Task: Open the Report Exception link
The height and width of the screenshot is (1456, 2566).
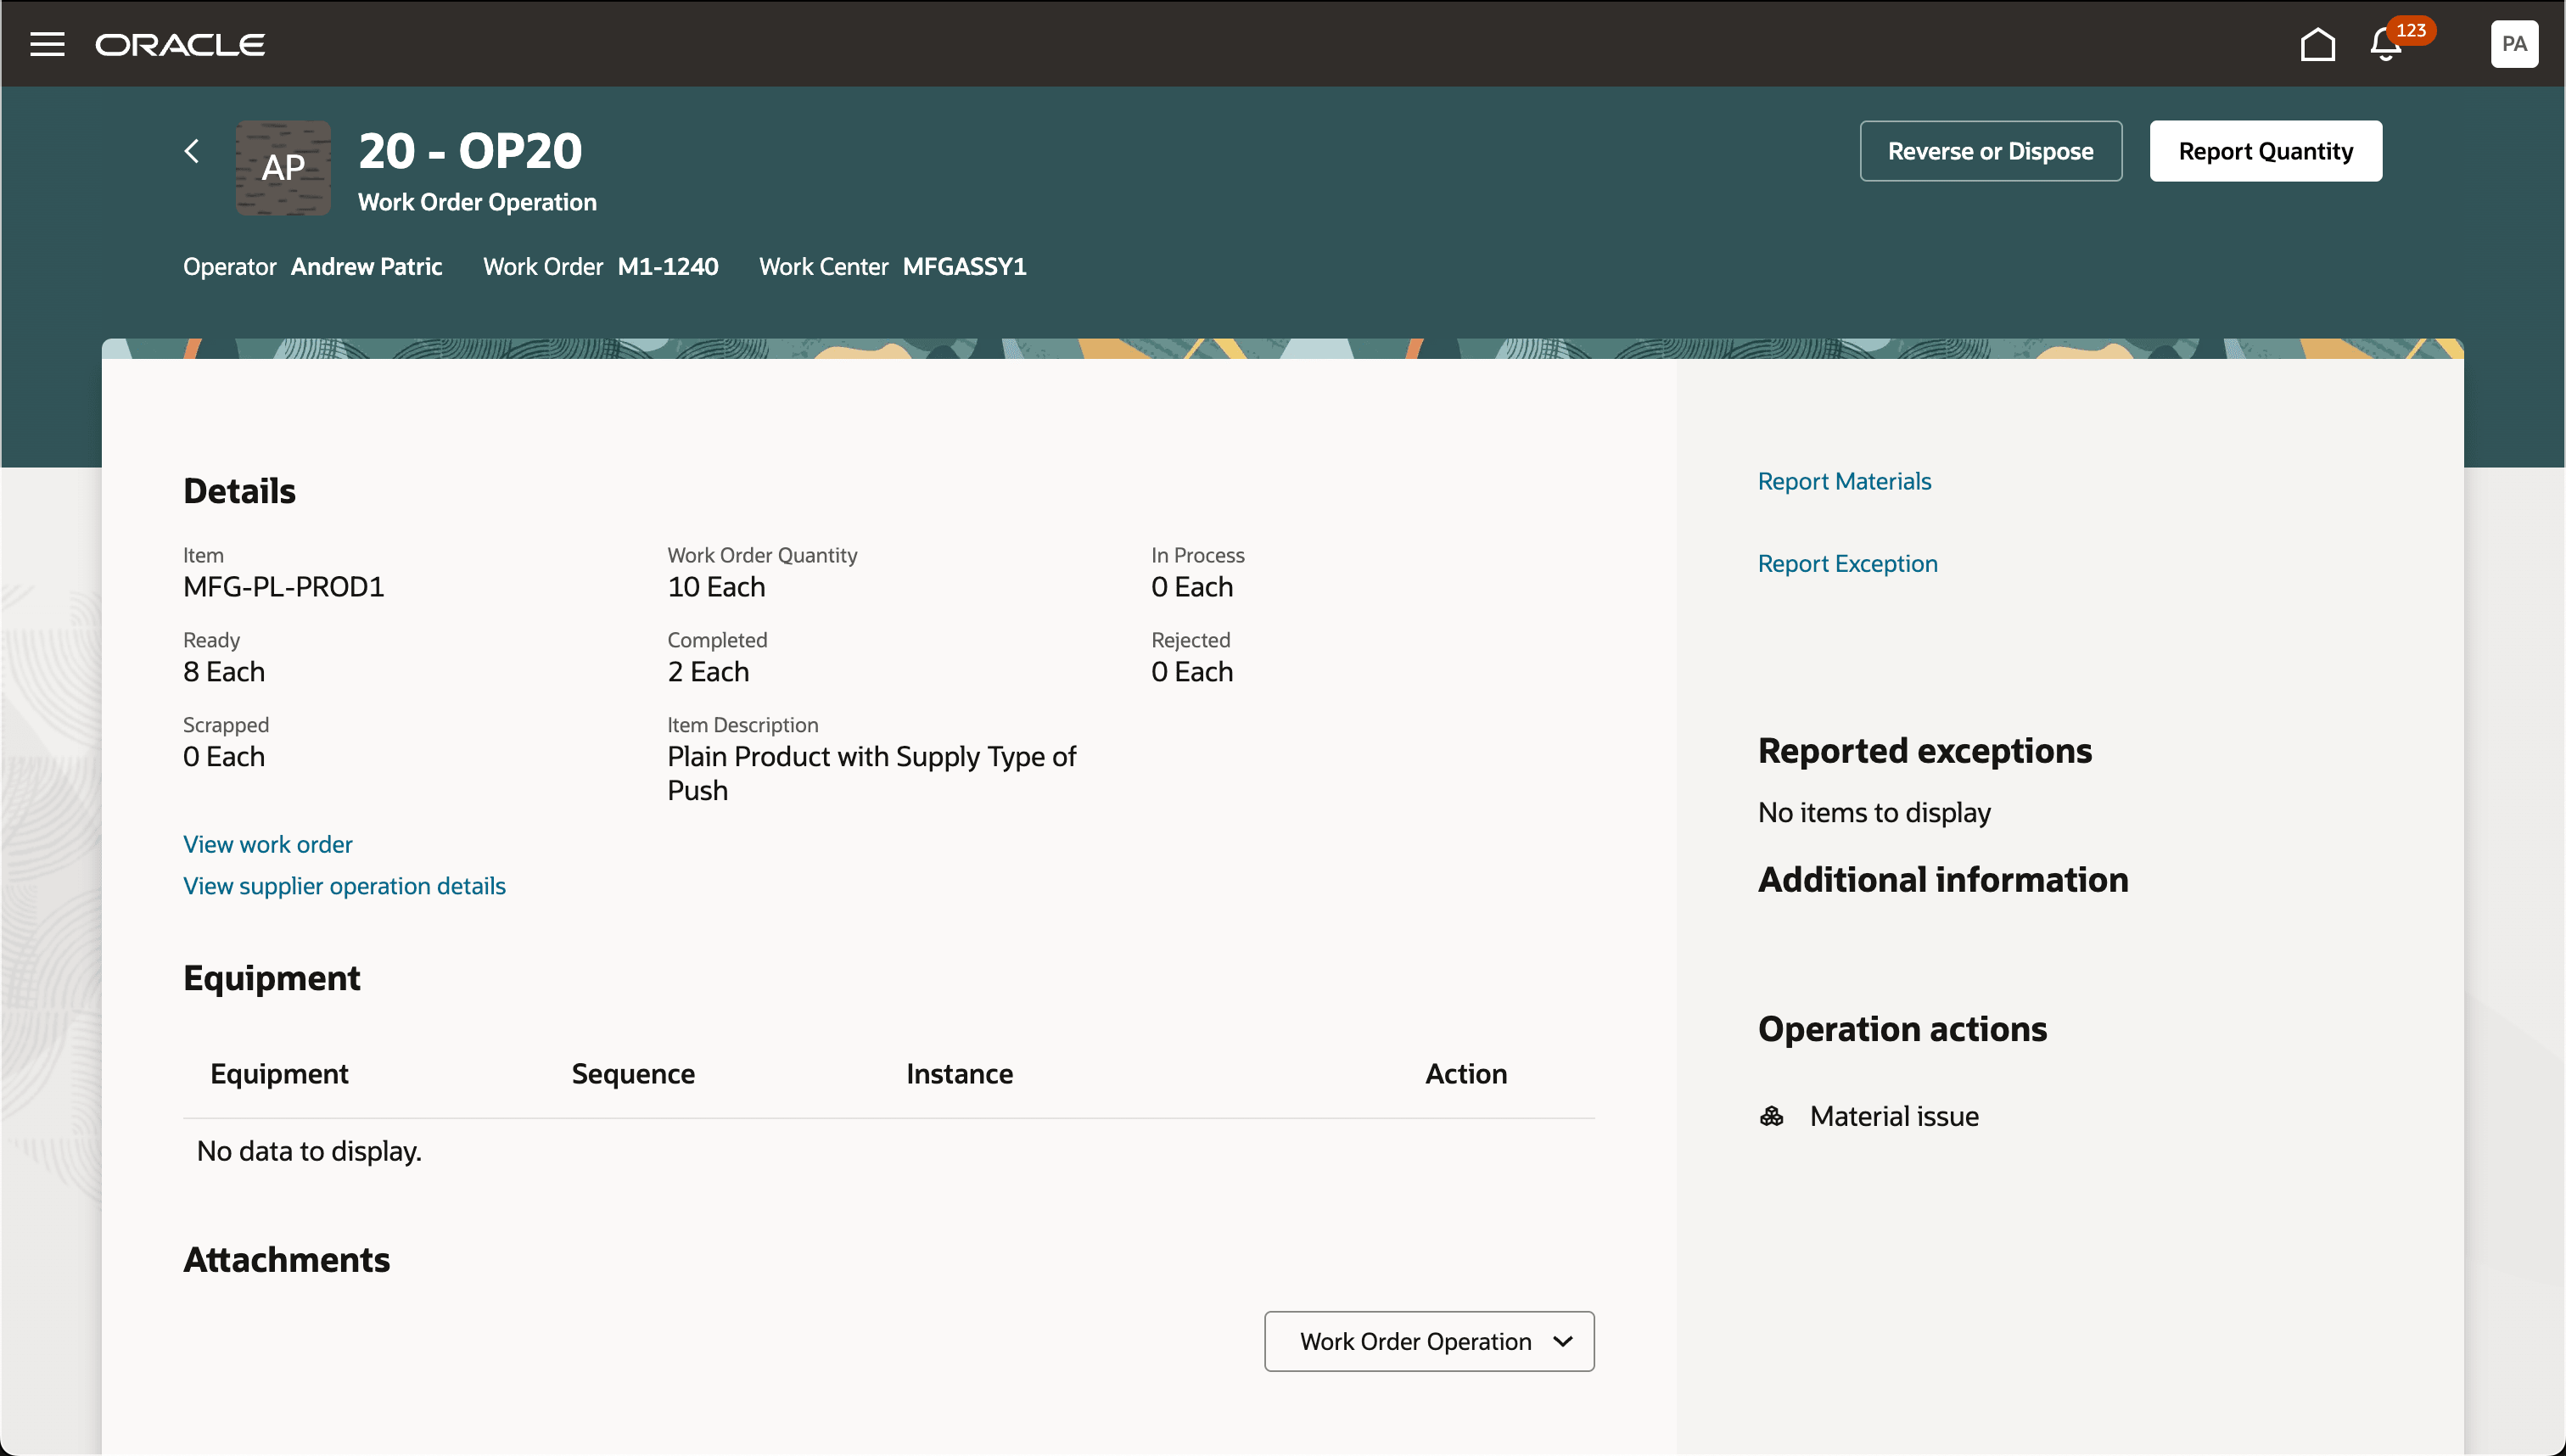Action: (1847, 563)
